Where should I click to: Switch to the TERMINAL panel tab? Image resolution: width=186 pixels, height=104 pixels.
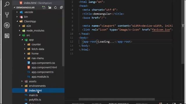[x=142, y=103]
